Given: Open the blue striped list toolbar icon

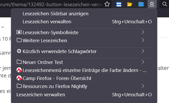Looking at the screenshot, I should 119,4.
